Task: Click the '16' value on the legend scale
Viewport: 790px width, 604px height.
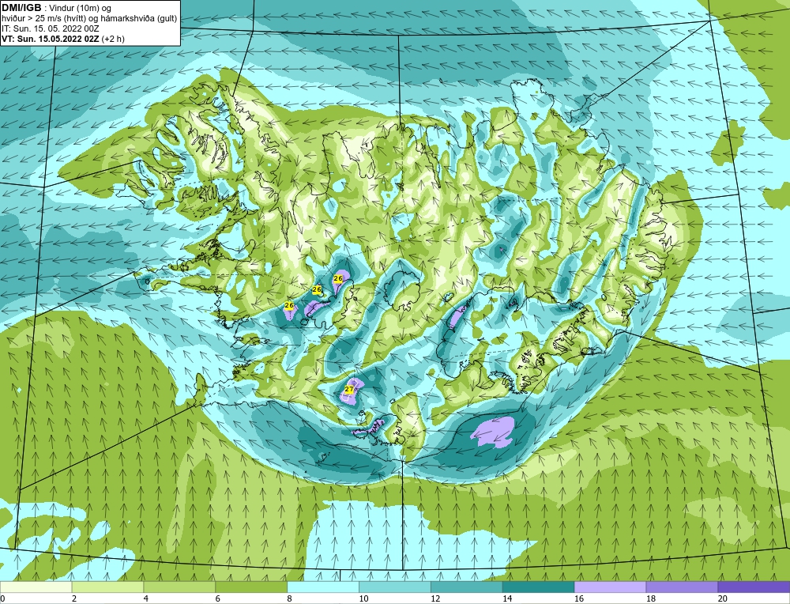Action: pyautogui.click(x=579, y=598)
